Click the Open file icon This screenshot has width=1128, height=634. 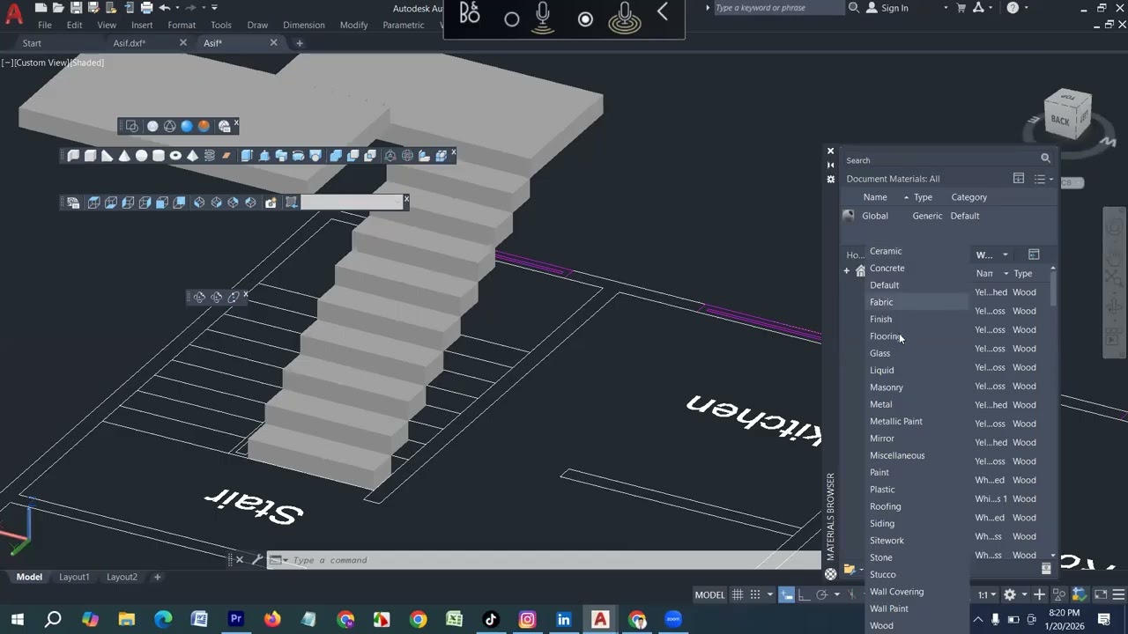point(58,8)
